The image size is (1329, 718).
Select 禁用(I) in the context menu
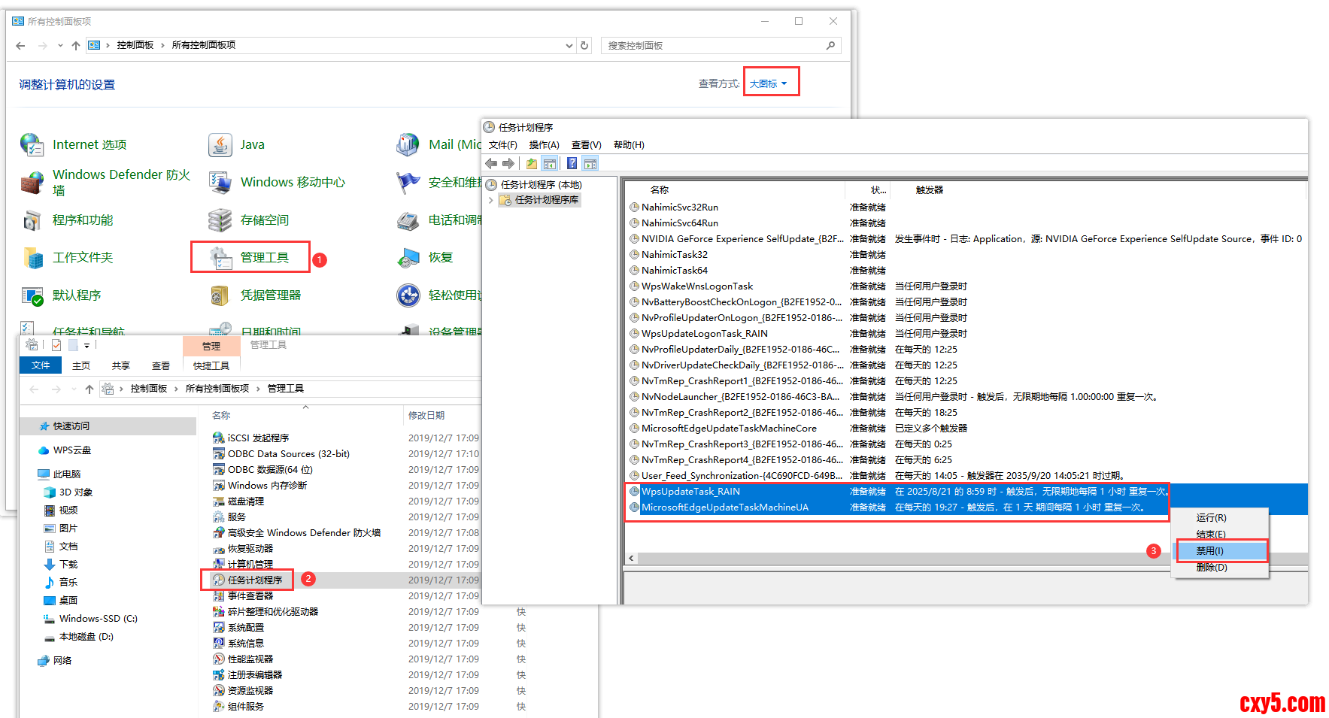tap(1209, 551)
